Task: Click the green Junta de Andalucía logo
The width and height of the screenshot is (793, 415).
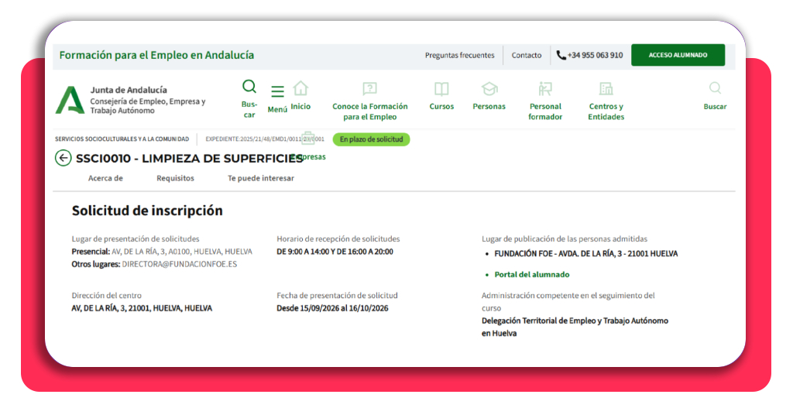Action: pos(70,100)
